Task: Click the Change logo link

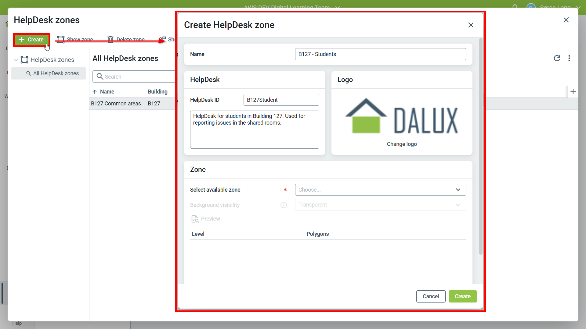Action: 402,144
